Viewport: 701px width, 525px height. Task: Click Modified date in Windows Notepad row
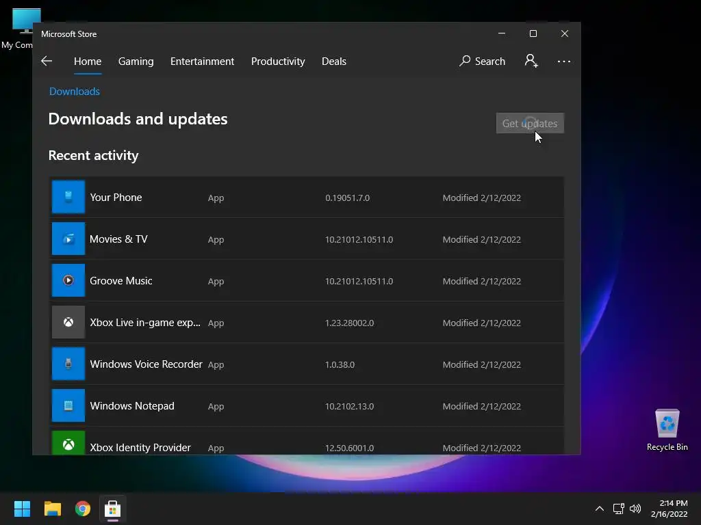coord(481,406)
